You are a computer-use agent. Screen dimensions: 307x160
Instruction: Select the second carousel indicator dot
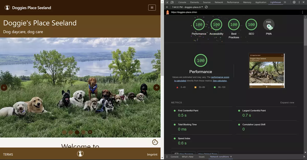71,132
